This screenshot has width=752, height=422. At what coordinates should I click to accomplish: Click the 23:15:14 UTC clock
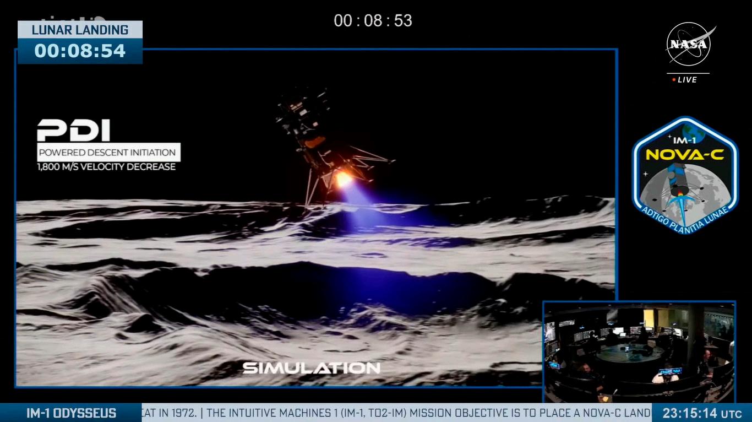pos(702,413)
